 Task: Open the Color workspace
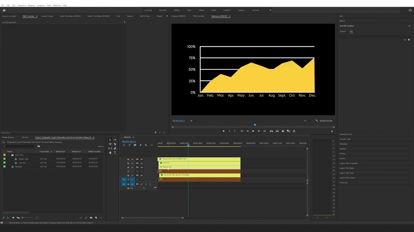coord(189,10)
